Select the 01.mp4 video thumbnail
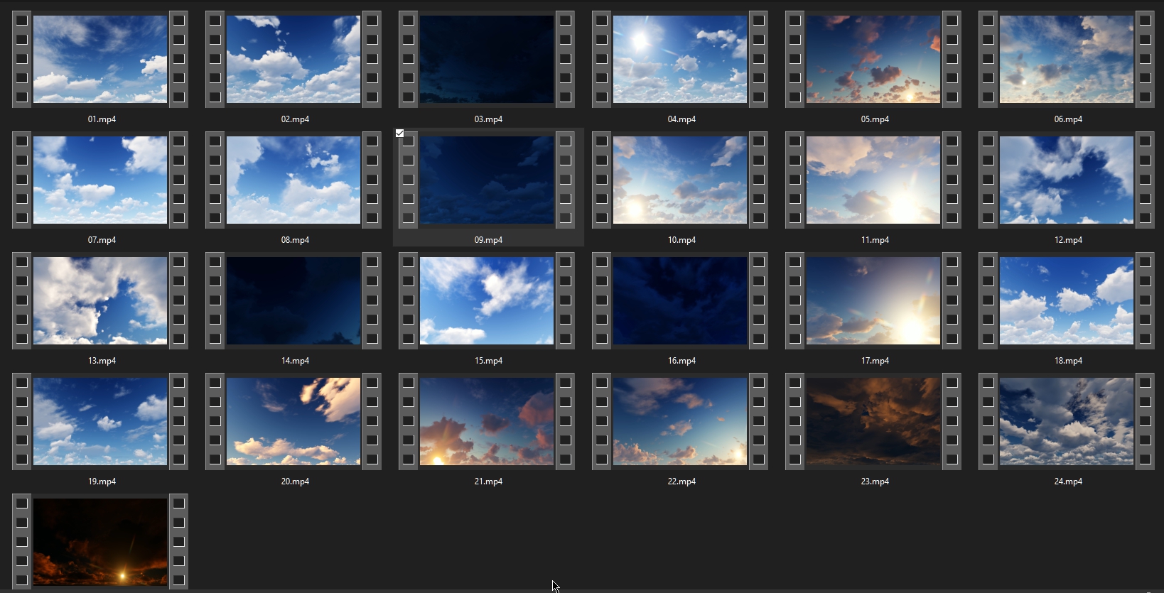Viewport: 1164px width, 593px height. 100,60
